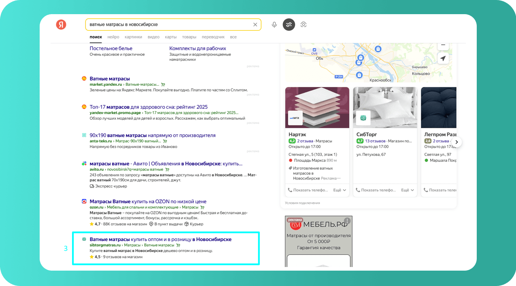
Task: Open Топ-17 матрасов для здорового сна result
Action: 149,107
